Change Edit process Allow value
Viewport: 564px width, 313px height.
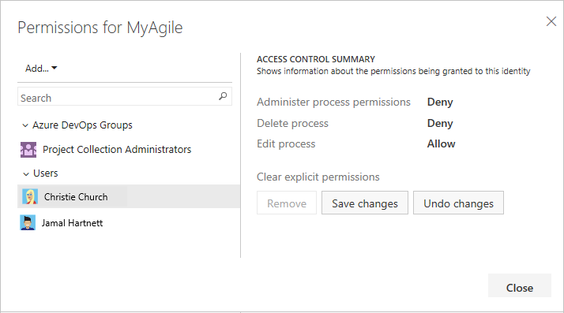coord(441,143)
